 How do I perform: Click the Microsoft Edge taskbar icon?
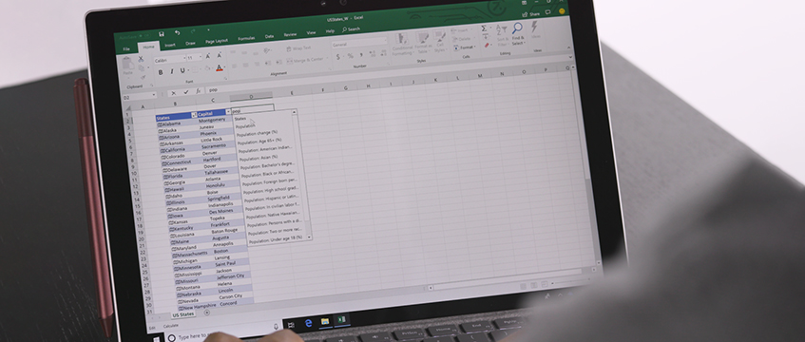(x=309, y=323)
